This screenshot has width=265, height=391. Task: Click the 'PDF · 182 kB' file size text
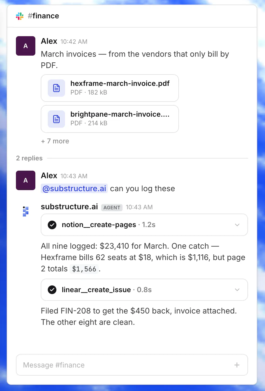(x=89, y=92)
